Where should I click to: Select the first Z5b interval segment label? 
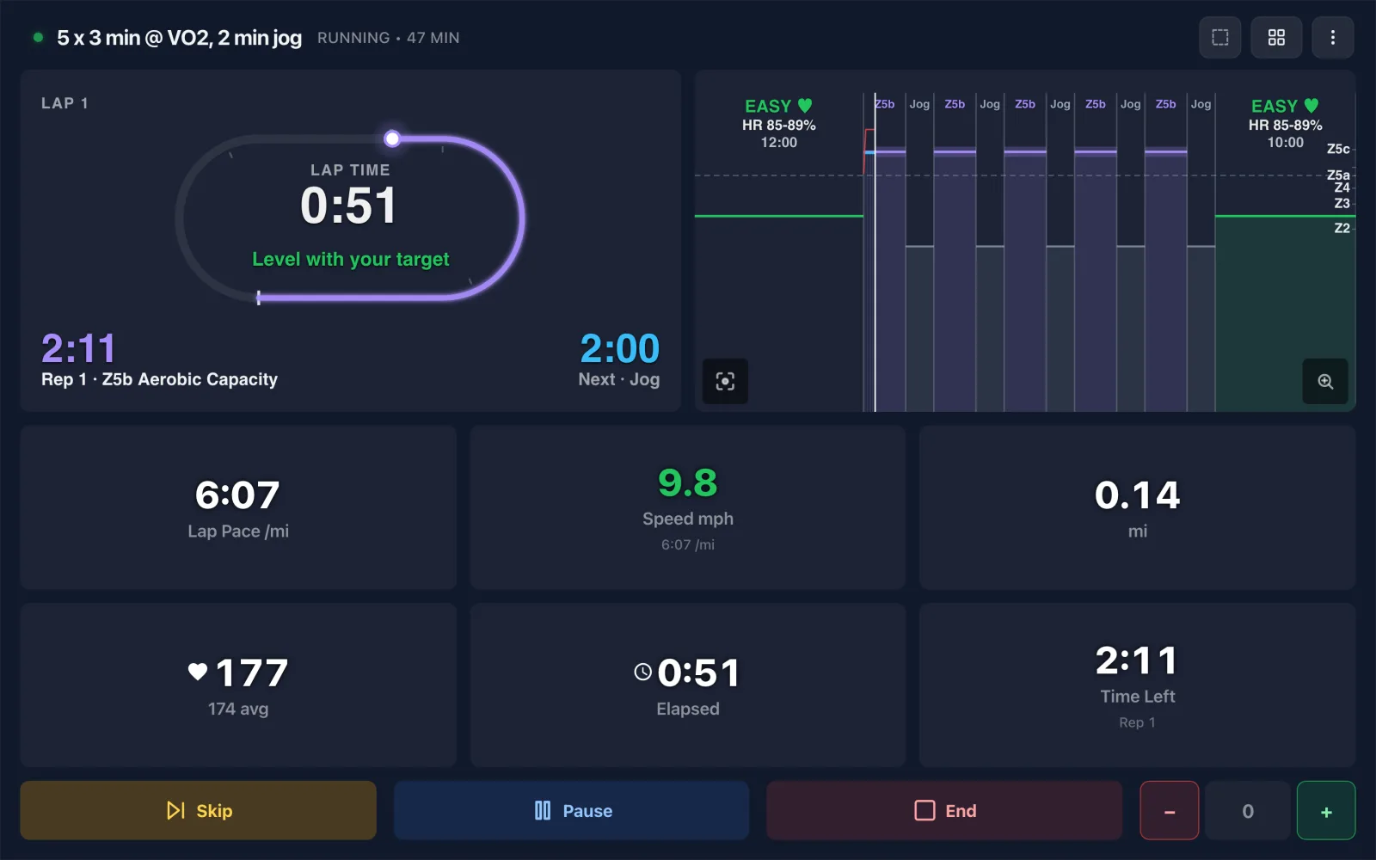pos(885,104)
